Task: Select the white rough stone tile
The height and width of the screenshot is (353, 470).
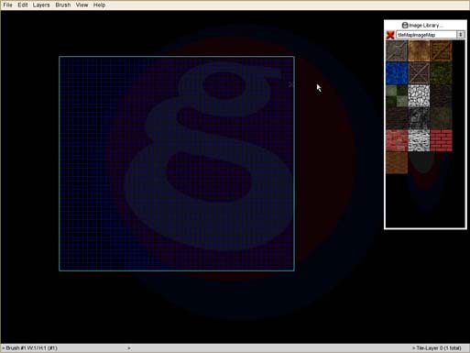Action: (419, 140)
